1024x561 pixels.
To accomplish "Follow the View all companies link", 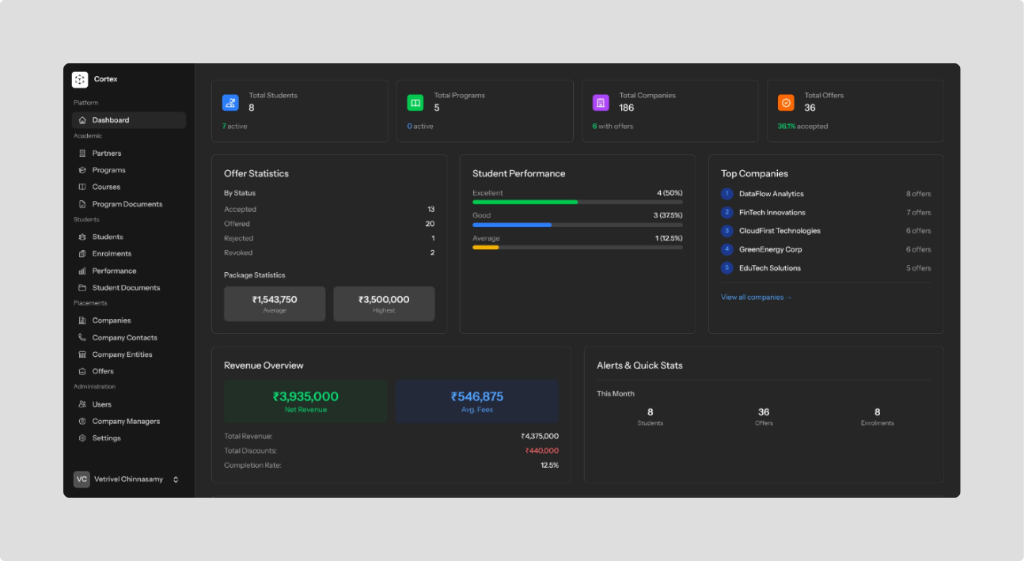I will click(756, 298).
